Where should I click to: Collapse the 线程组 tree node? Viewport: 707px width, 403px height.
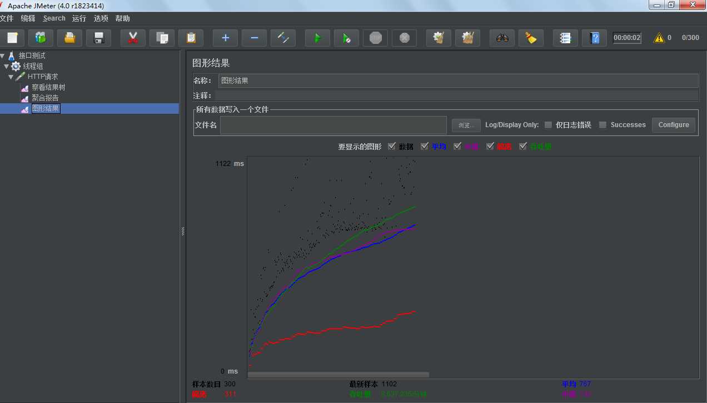[x=7, y=66]
